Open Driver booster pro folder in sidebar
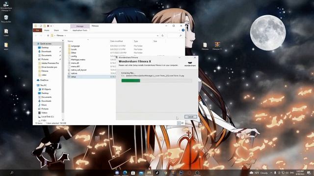Viewport: 314px width, 176px height. pyautogui.click(x=49, y=67)
